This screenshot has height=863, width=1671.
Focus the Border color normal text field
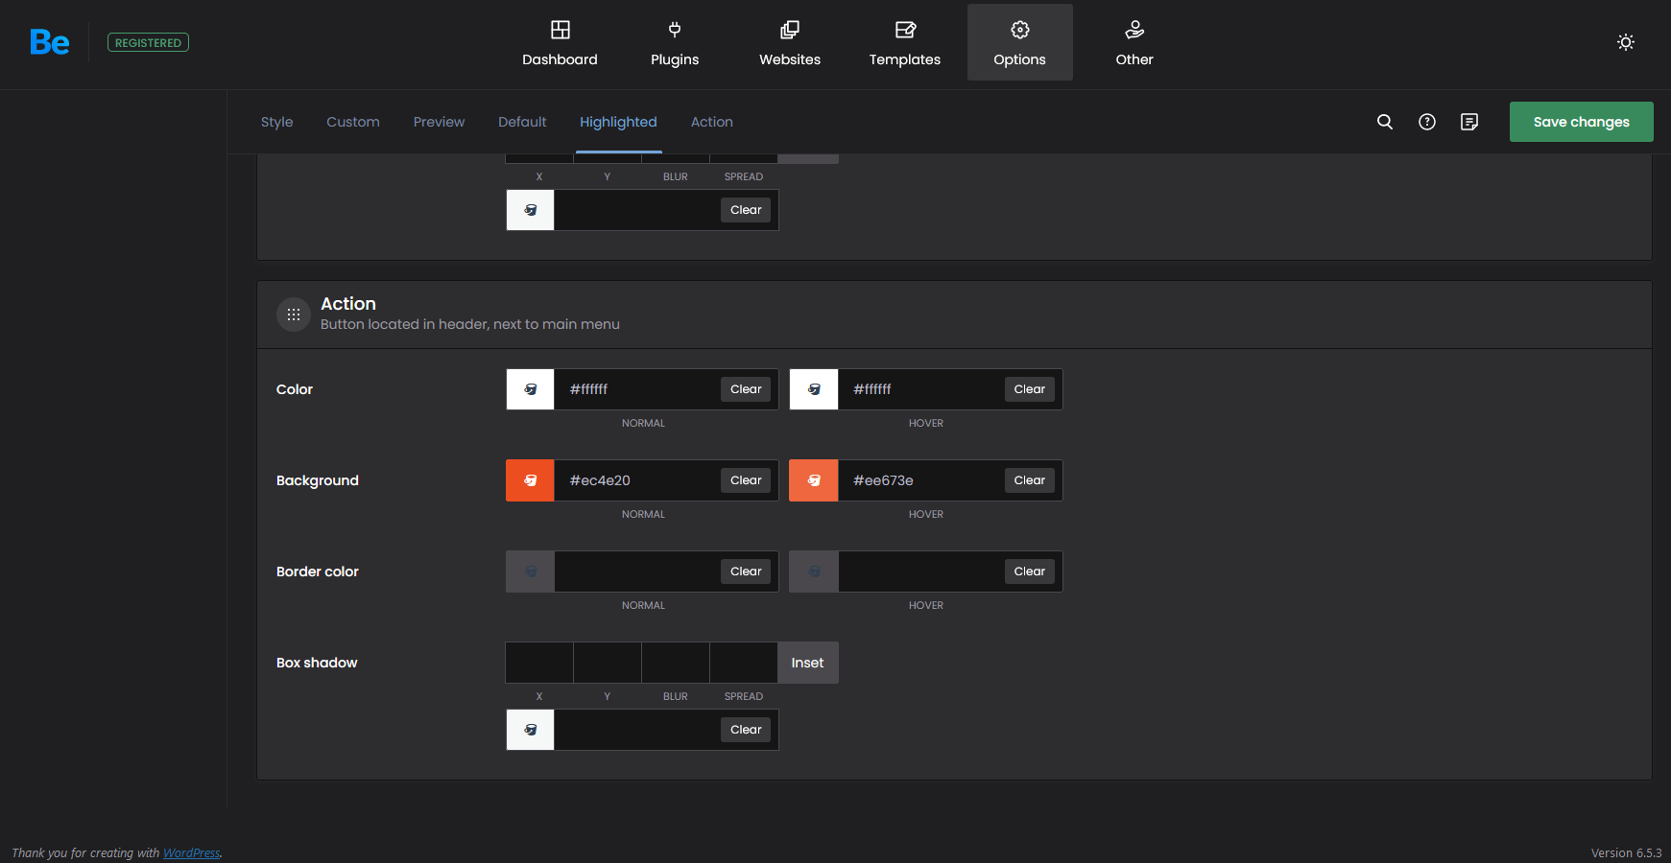click(x=637, y=571)
